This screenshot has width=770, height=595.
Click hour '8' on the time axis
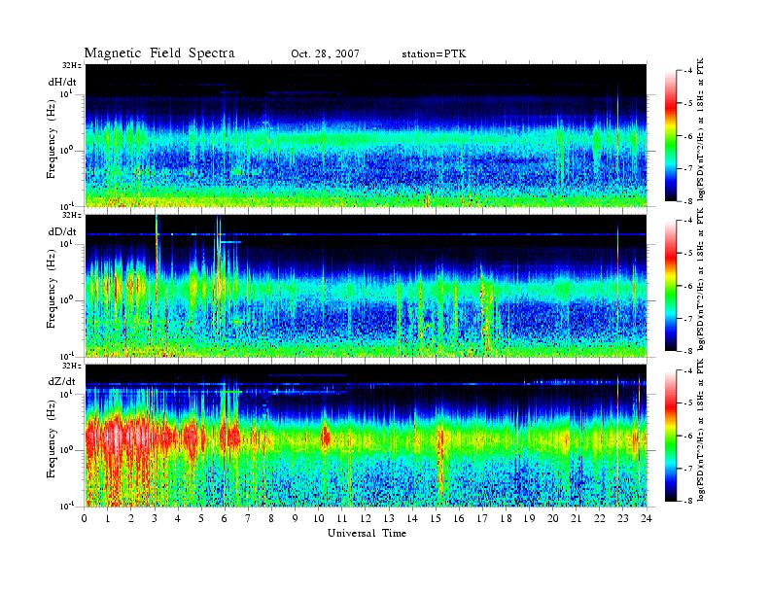[x=271, y=518]
